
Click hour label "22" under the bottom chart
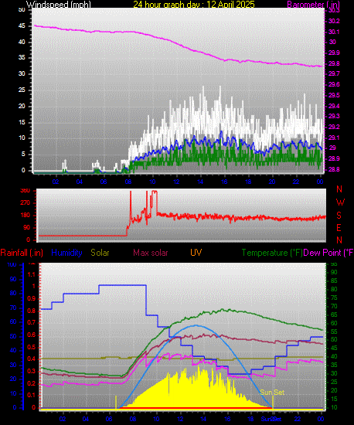(x=298, y=419)
